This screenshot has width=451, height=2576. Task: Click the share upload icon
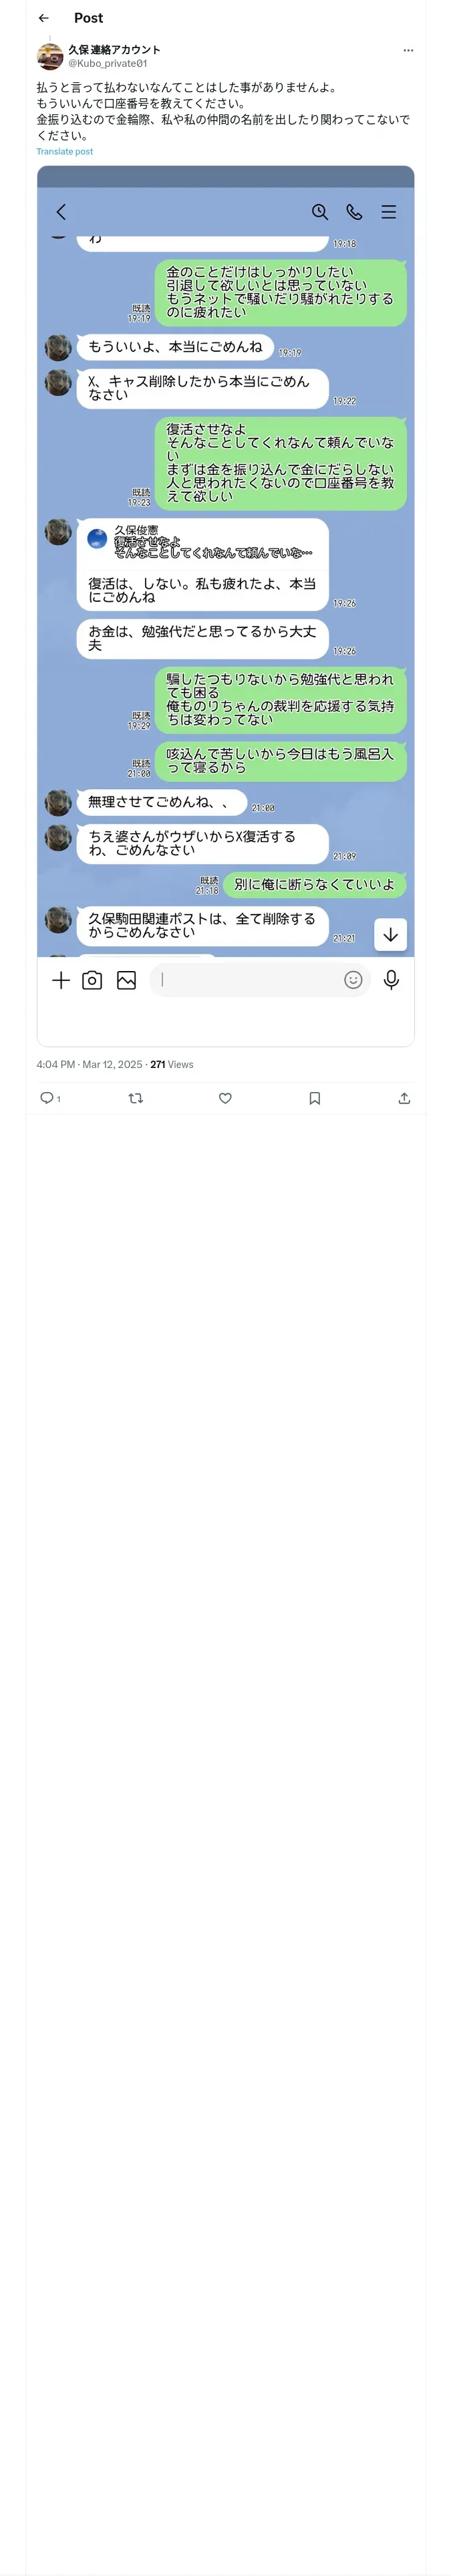click(404, 1098)
